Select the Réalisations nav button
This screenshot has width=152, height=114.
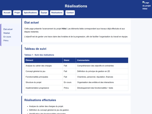coord(57,13)
